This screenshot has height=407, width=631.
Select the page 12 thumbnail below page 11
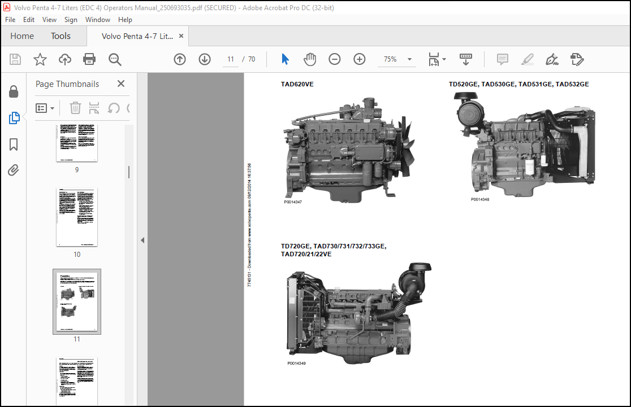[77, 381]
